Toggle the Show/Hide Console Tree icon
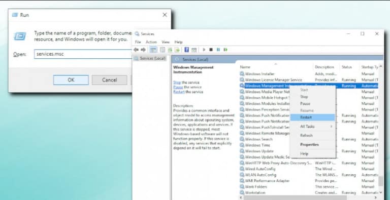390x200 pixels. pos(153,50)
